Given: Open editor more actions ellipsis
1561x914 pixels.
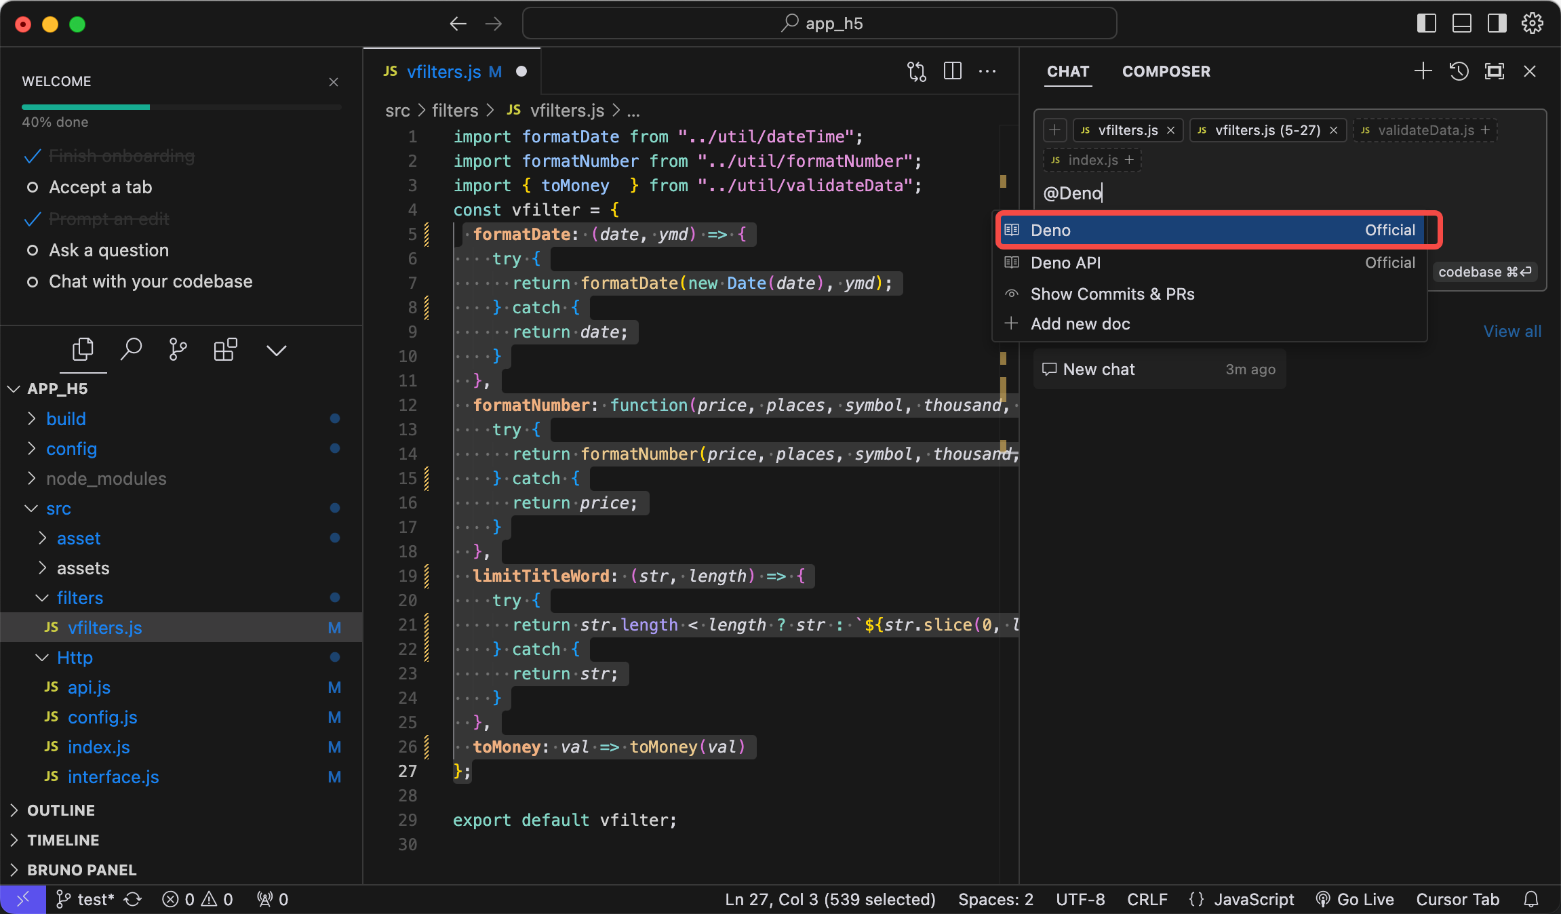Looking at the screenshot, I should 987,71.
